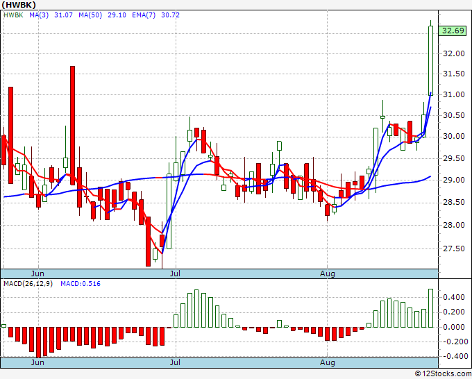The image size is (472, 379).
Task: Click the 32.00 price axis label
Action: [454, 54]
